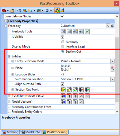Toggle the highlighted brush with green ball icon
The height and width of the screenshot is (136, 120).
[57, 11]
